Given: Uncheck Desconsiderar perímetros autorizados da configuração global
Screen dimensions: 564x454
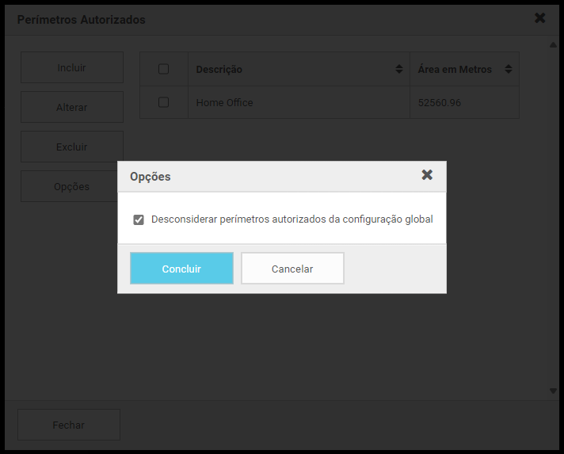Looking at the screenshot, I should point(139,219).
